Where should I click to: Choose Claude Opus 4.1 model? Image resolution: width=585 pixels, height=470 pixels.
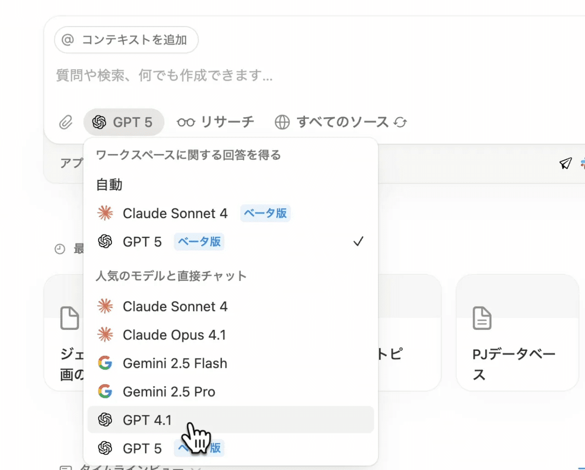pyautogui.click(x=175, y=335)
